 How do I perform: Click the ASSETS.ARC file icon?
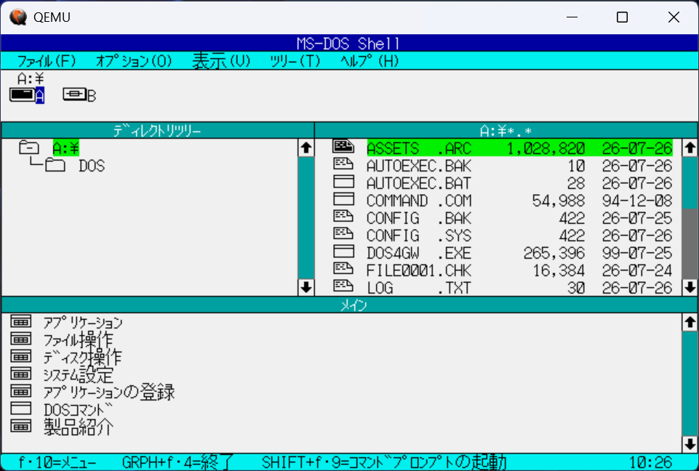click(343, 147)
